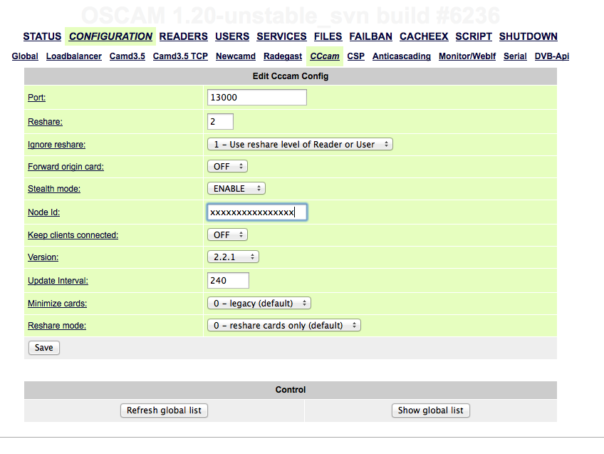
Task: Click the Show global list button
Action: pyautogui.click(x=431, y=411)
